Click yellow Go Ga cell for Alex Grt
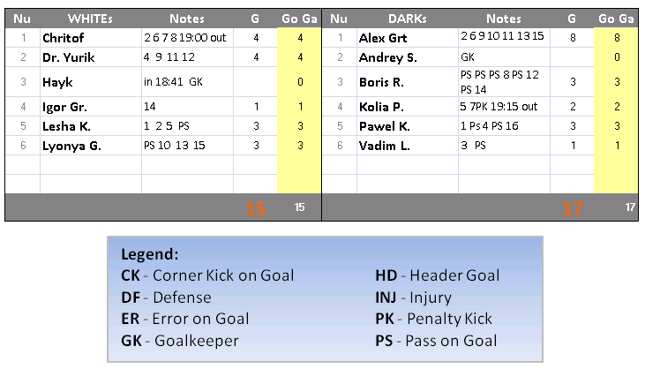The image size is (645, 369). (x=616, y=38)
